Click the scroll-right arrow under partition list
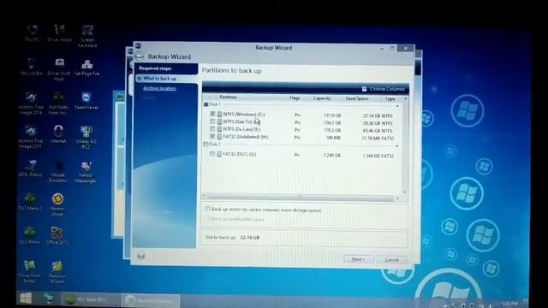This screenshot has height=308, width=548. click(x=397, y=198)
